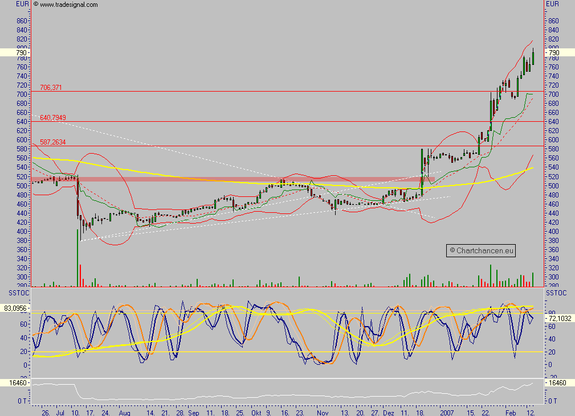Click the Chartchancen.eu watermark link

click(x=480, y=250)
